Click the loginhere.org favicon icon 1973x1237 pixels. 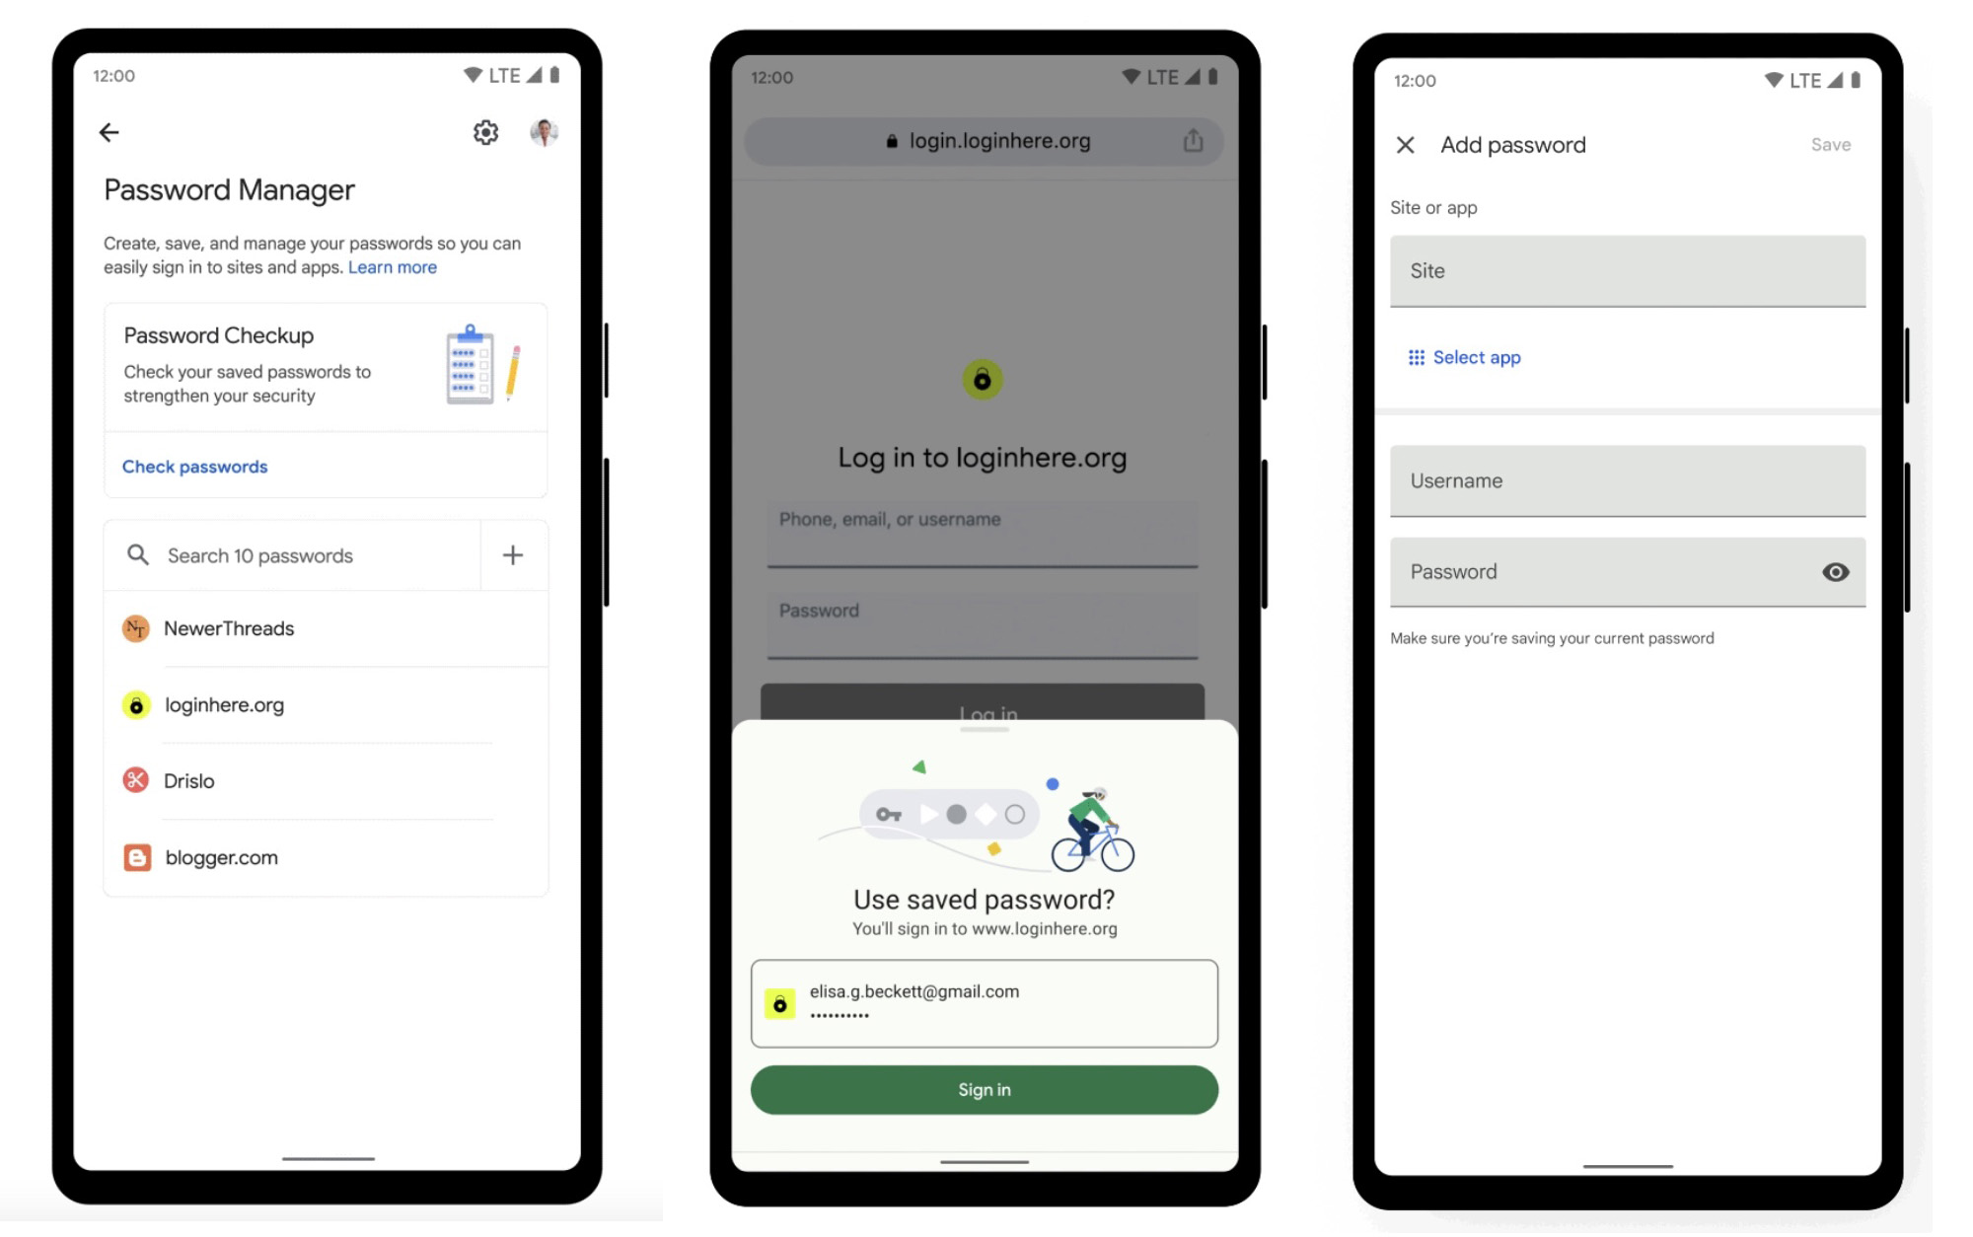(135, 704)
